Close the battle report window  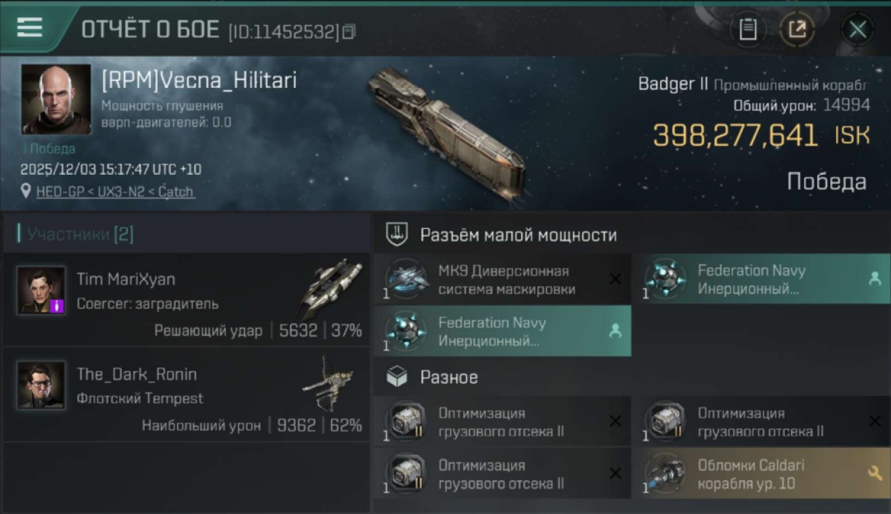tap(857, 29)
